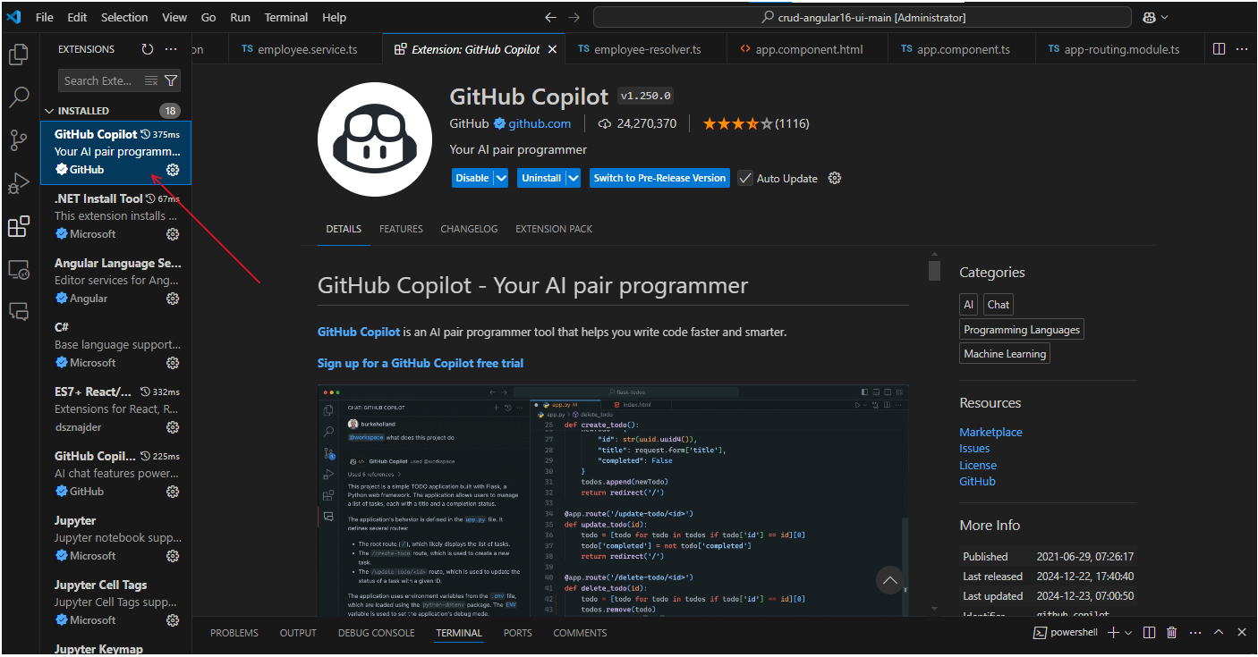Show the CHANGELOG tab of the extension
Viewport: 1258px width, 657px height.
[x=469, y=229]
